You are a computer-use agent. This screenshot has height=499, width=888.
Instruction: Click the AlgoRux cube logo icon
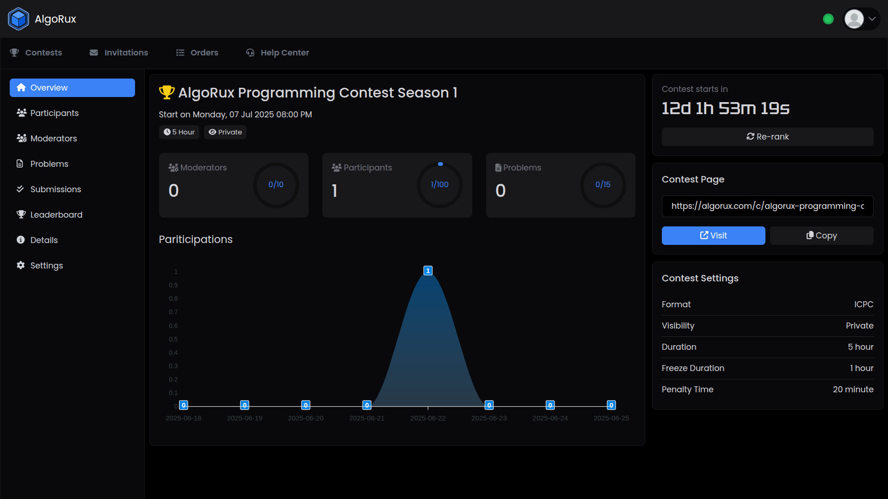tap(18, 19)
